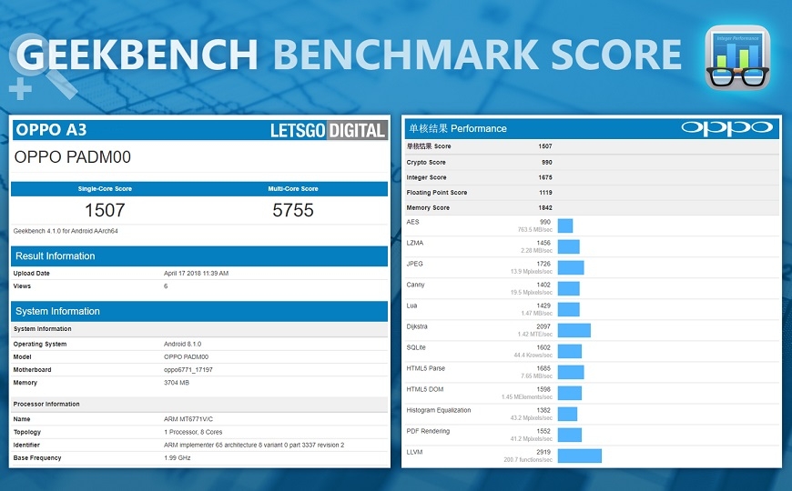Click the GEEKBENCH BENCHMARK SCORE banner title
Screen dimensions: 792x491
click(x=349, y=55)
